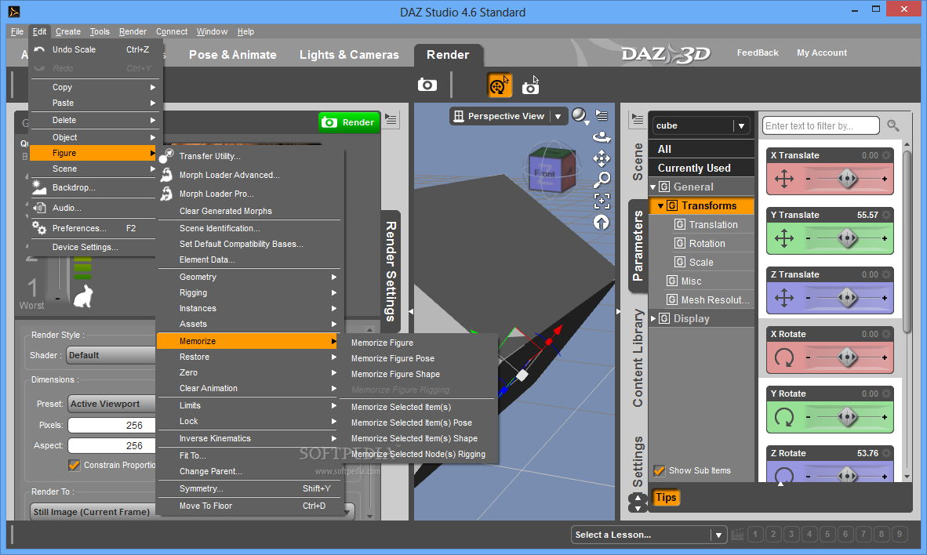Click the draw style sphere icon
Image resolution: width=927 pixels, height=555 pixels.
click(580, 115)
